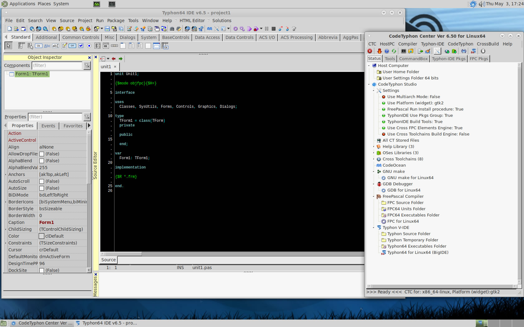The height and width of the screenshot is (327, 524).
Task: Expand the OSes Libraries (3) node
Action: pos(374,153)
